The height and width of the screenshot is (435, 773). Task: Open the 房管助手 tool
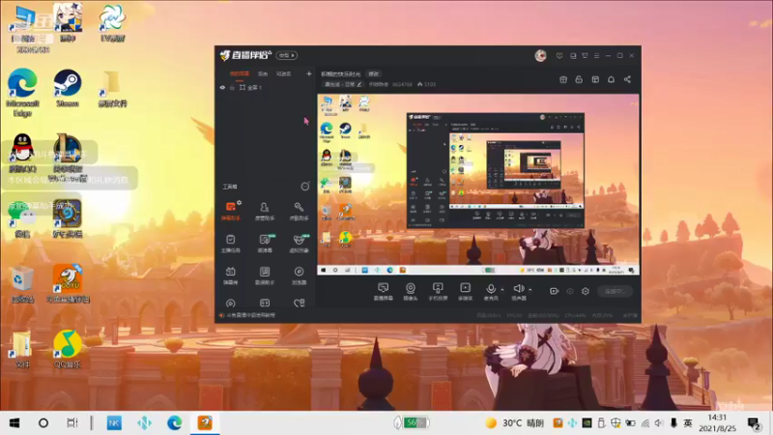click(x=265, y=211)
